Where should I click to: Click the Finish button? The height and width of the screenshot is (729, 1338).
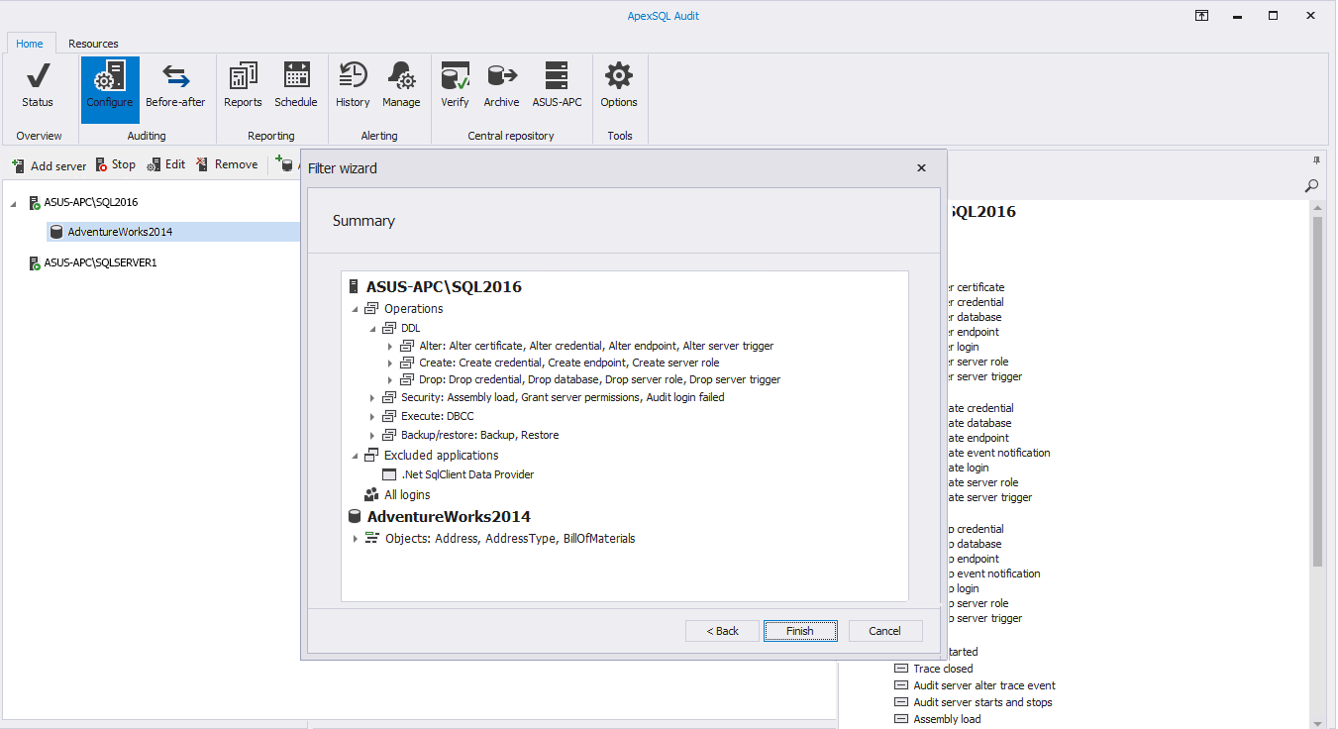[800, 631]
